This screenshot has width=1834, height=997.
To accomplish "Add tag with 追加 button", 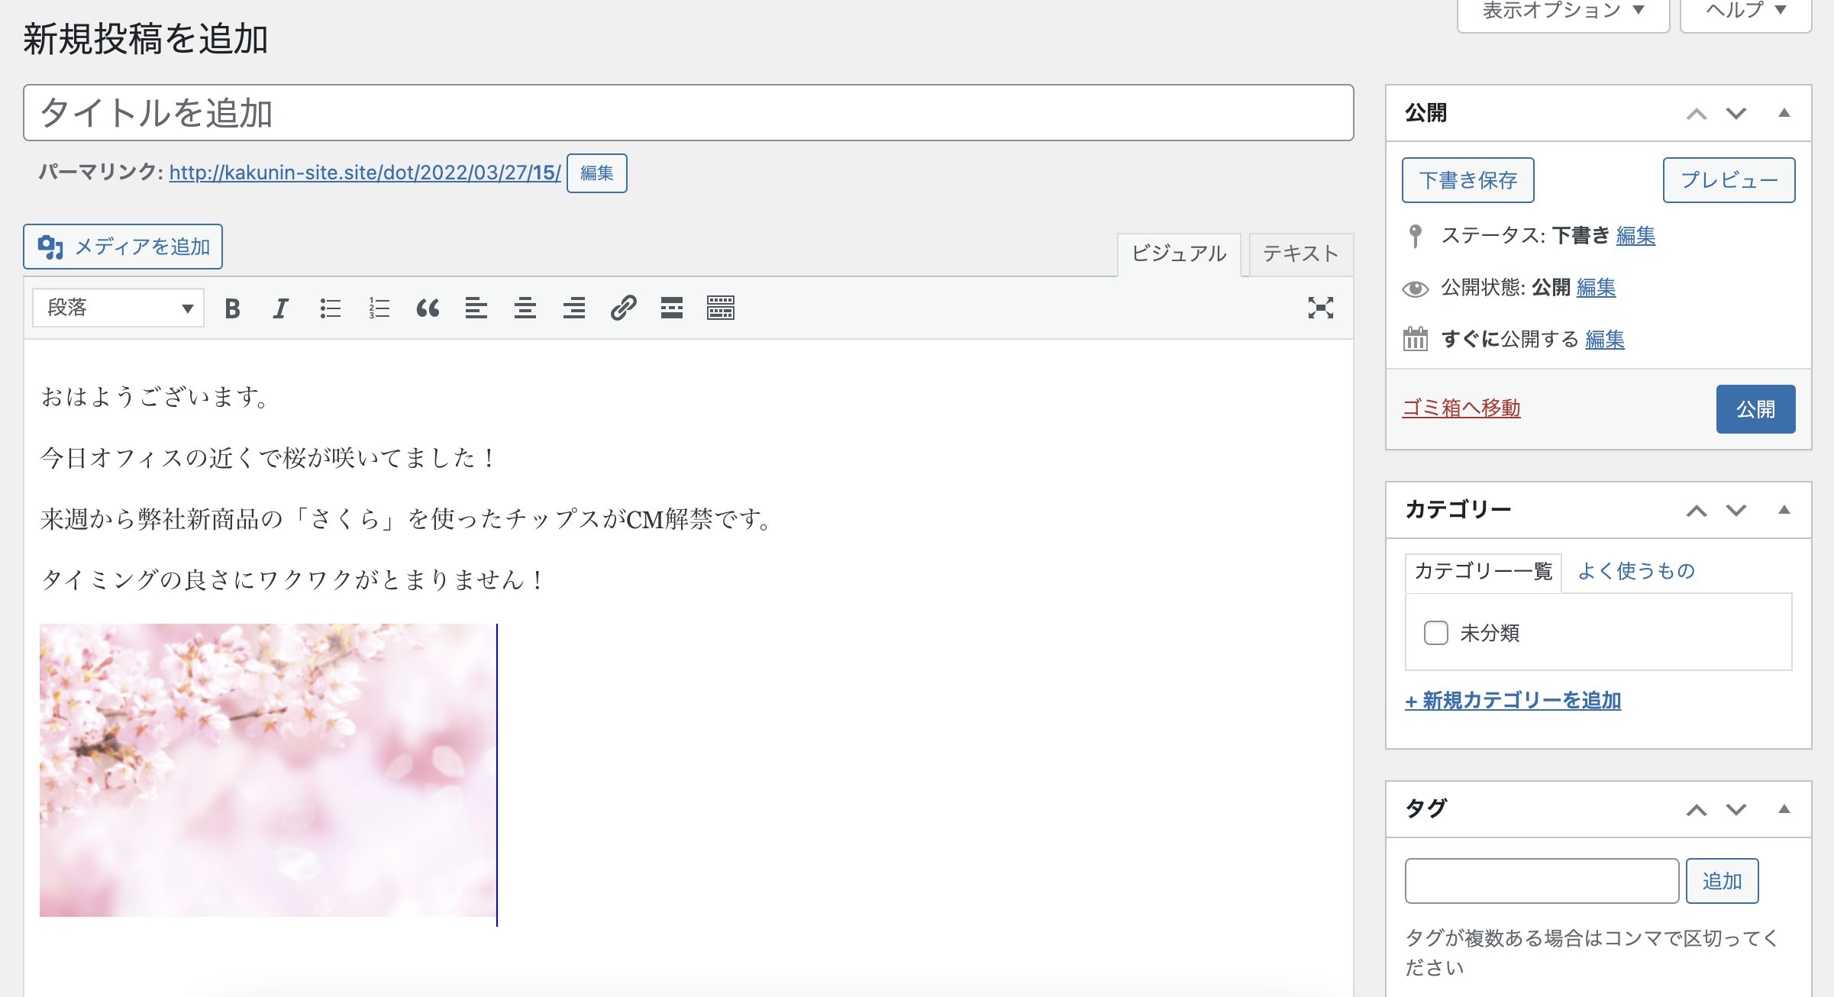I will (x=1722, y=882).
